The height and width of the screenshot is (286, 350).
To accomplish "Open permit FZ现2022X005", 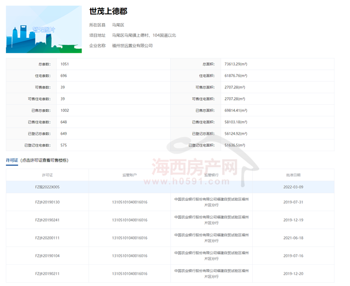I will (48, 187).
